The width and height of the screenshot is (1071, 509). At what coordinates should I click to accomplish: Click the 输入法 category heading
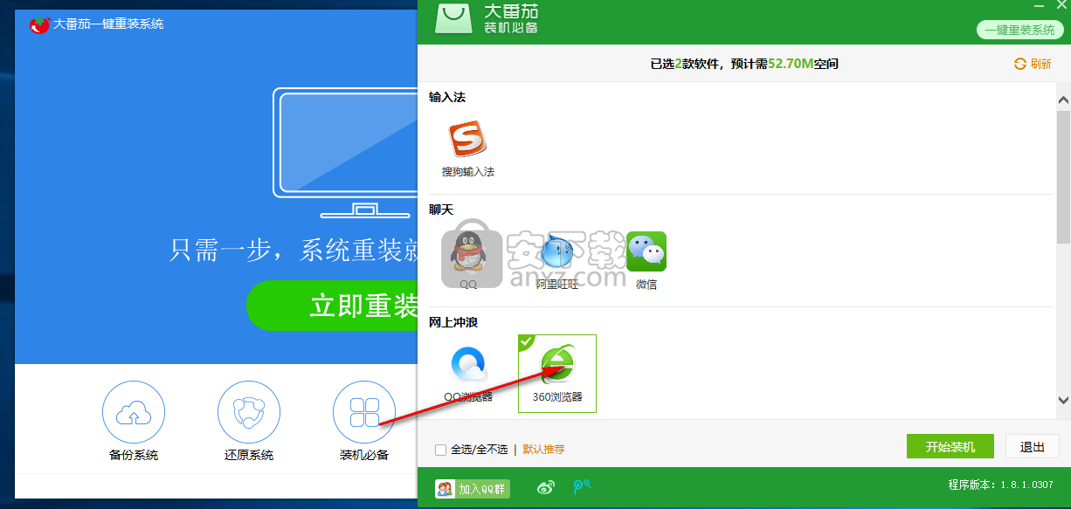447,97
